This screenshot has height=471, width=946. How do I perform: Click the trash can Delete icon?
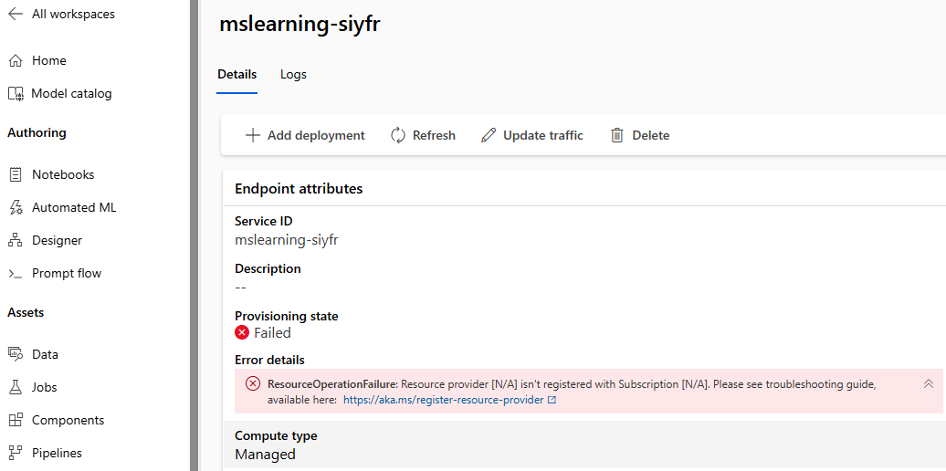pos(616,135)
